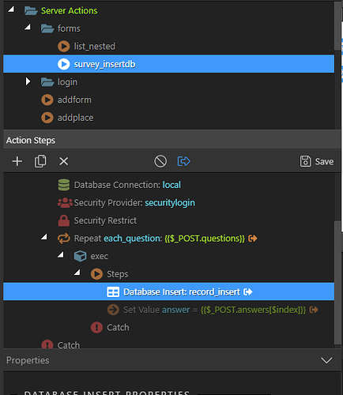Collapse the forms folder

click(x=28, y=27)
